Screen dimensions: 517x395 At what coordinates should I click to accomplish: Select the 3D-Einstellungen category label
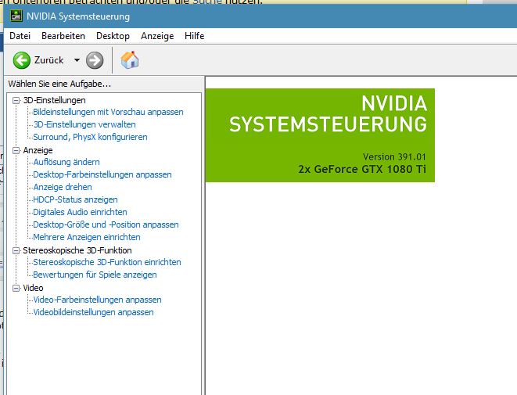tap(55, 100)
